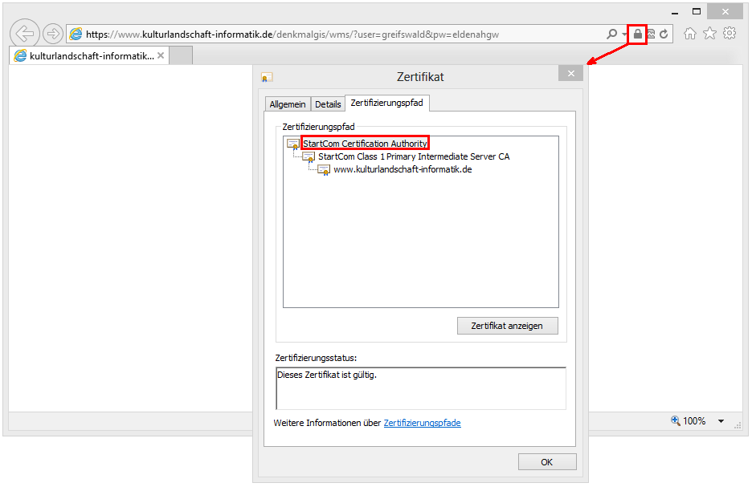Open Internet Explorer settings via gear icon
The image size is (752, 487).
[730, 33]
